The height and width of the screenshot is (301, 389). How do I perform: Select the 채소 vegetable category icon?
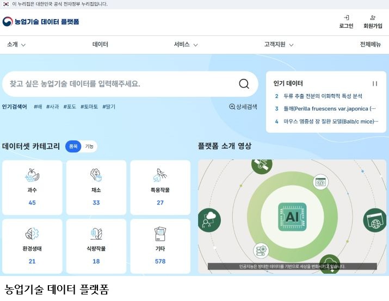pyautogui.click(x=96, y=175)
